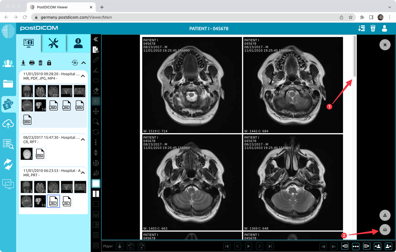
Task: Collapse the 08/23/2017 15:47:30 CR study
Action: pyautogui.click(x=83, y=139)
